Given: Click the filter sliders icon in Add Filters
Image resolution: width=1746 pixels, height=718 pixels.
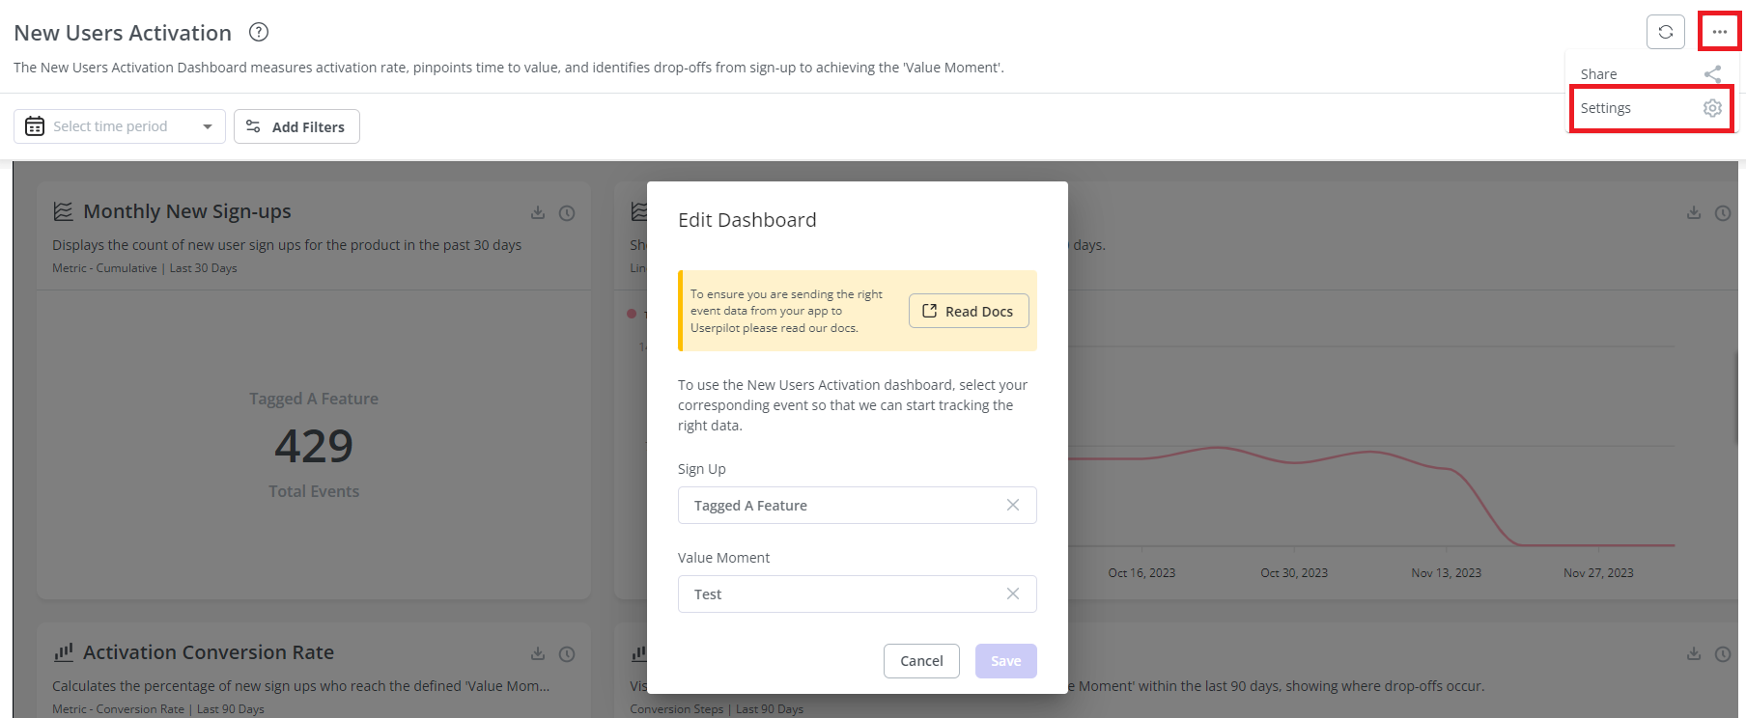Looking at the screenshot, I should click(x=253, y=126).
